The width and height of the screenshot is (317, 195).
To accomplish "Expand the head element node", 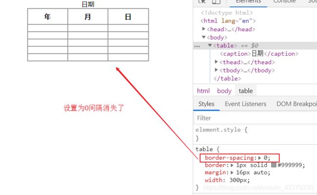I will pos(204,29).
